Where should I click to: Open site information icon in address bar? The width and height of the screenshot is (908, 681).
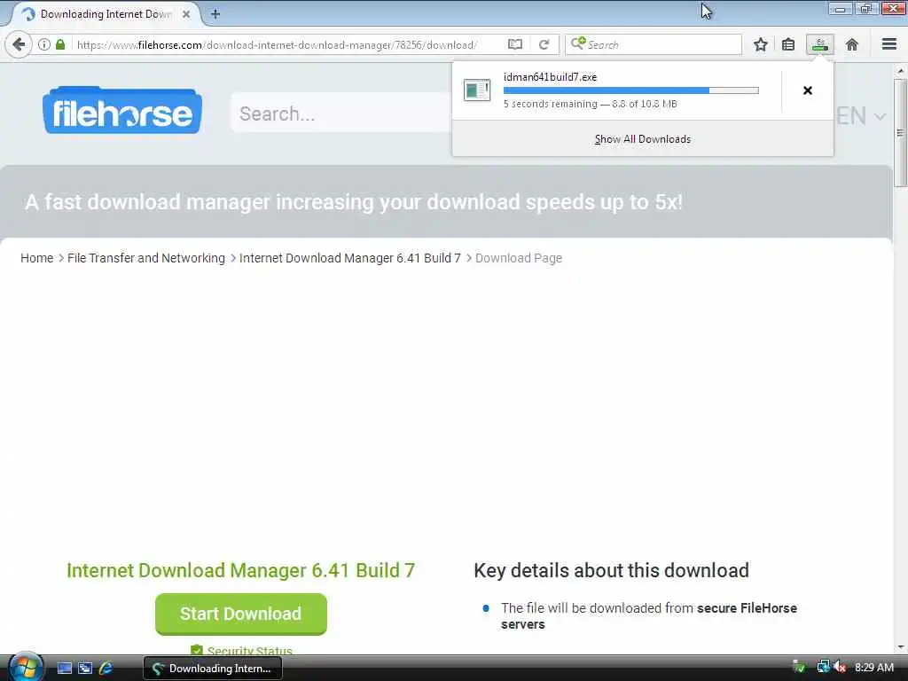tap(44, 44)
